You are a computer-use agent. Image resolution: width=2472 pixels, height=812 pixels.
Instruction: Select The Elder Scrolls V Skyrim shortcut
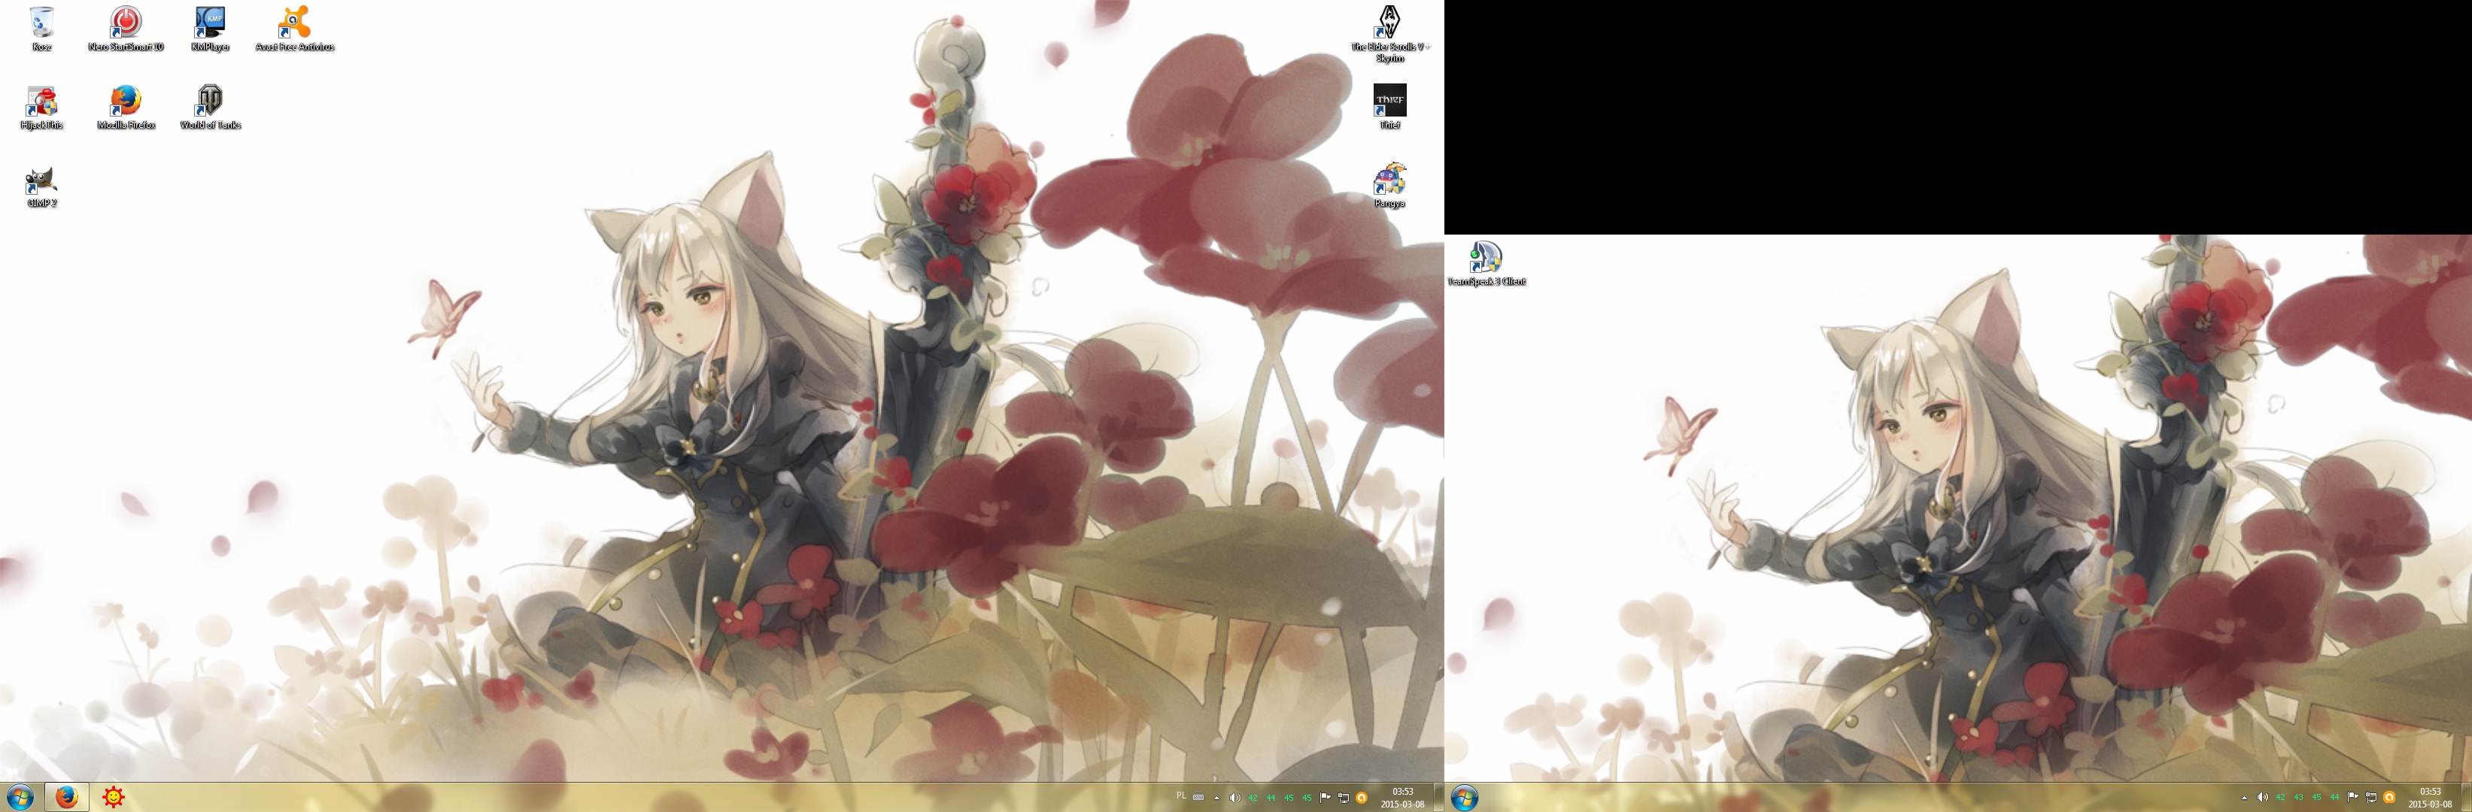(1389, 34)
